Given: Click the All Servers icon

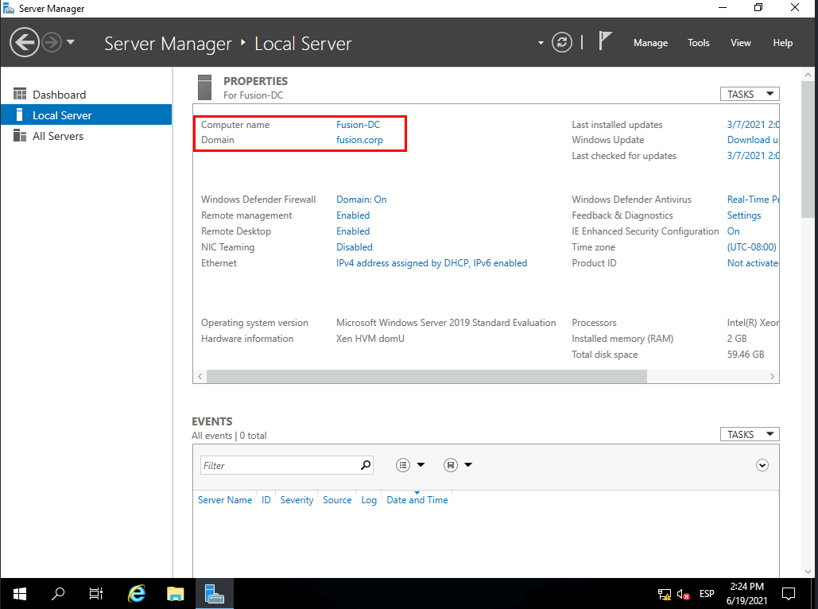Looking at the screenshot, I should pyautogui.click(x=20, y=135).
